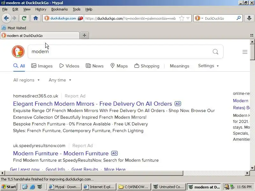Click the 'More Here' sitelink
The image size is (255, 191).
pos(115,169)
